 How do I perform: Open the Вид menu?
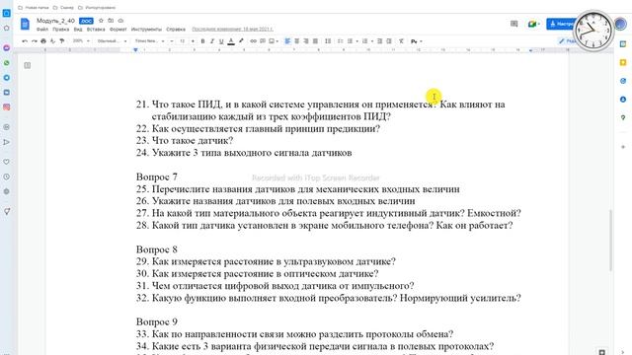[x=78, y=30]
